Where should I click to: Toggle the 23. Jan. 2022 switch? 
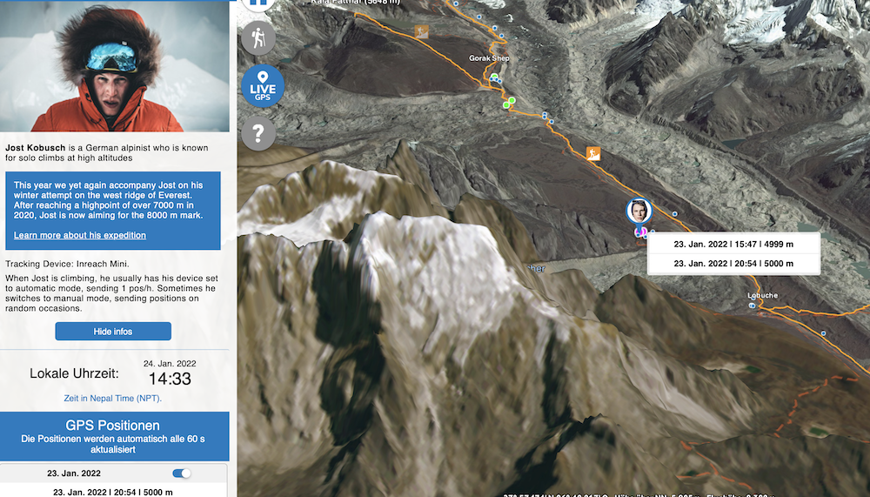pyautogui.click(x=182, y=473)
